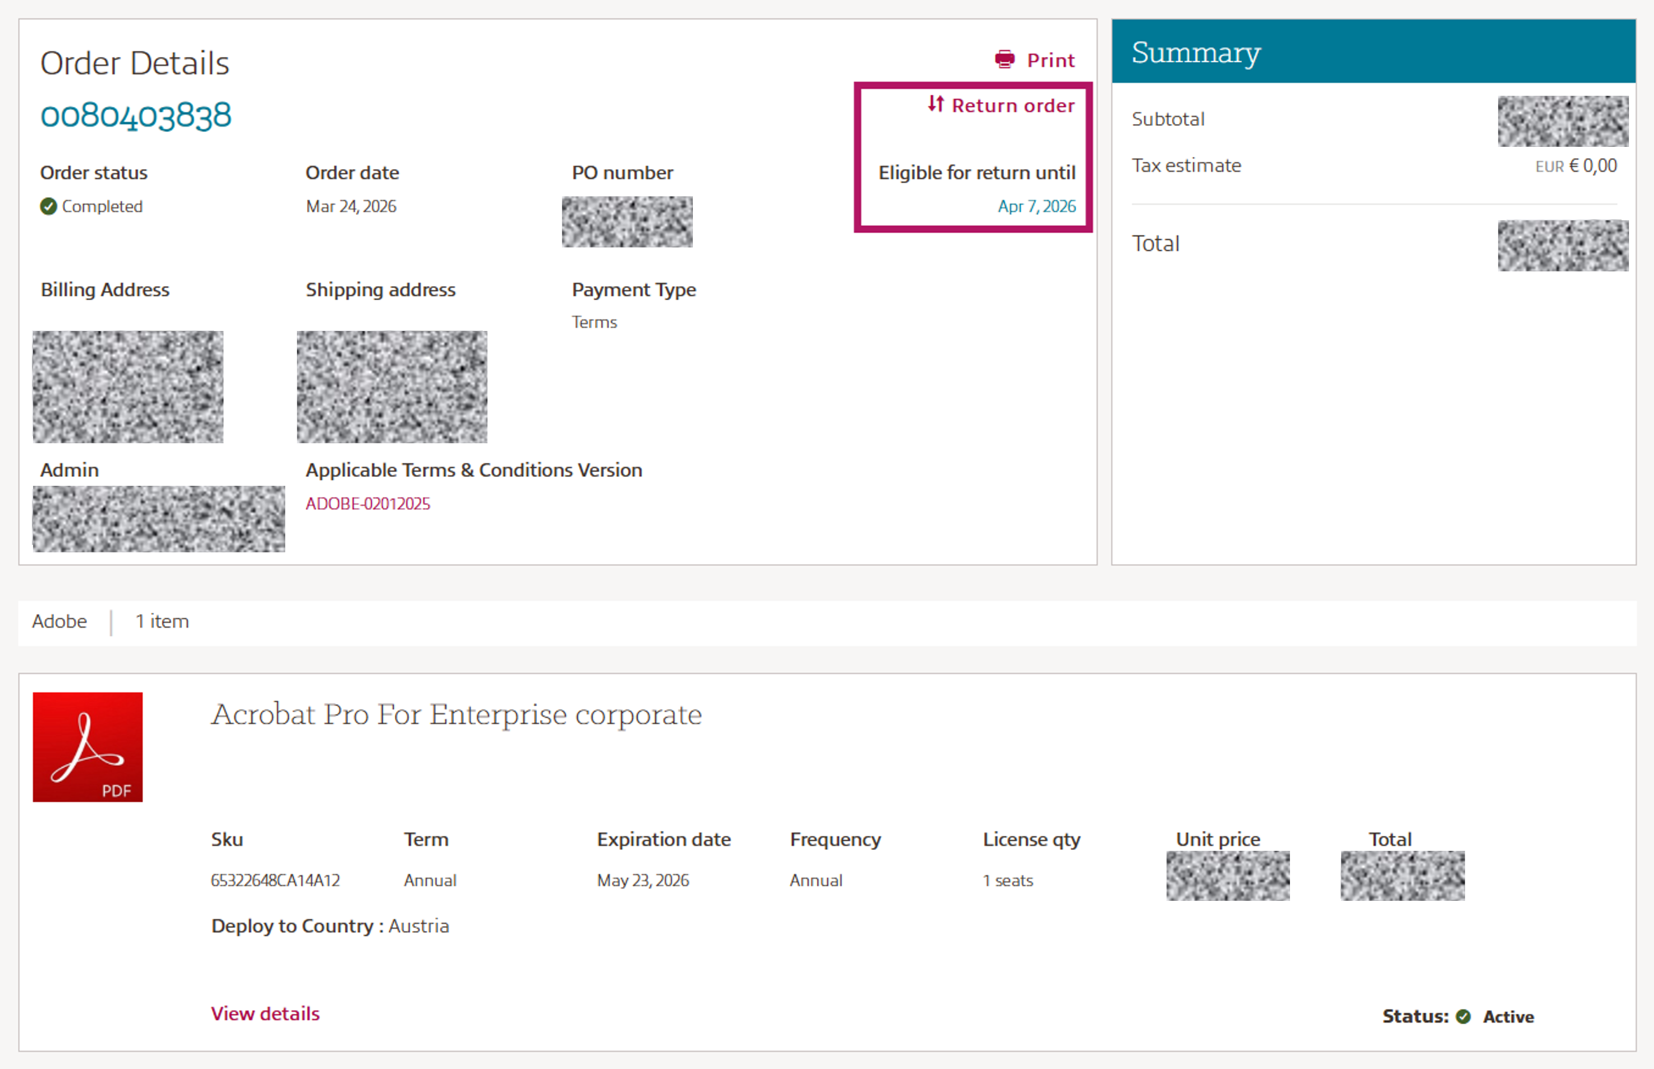Select the Adobe vendor tab

point(59,621)
